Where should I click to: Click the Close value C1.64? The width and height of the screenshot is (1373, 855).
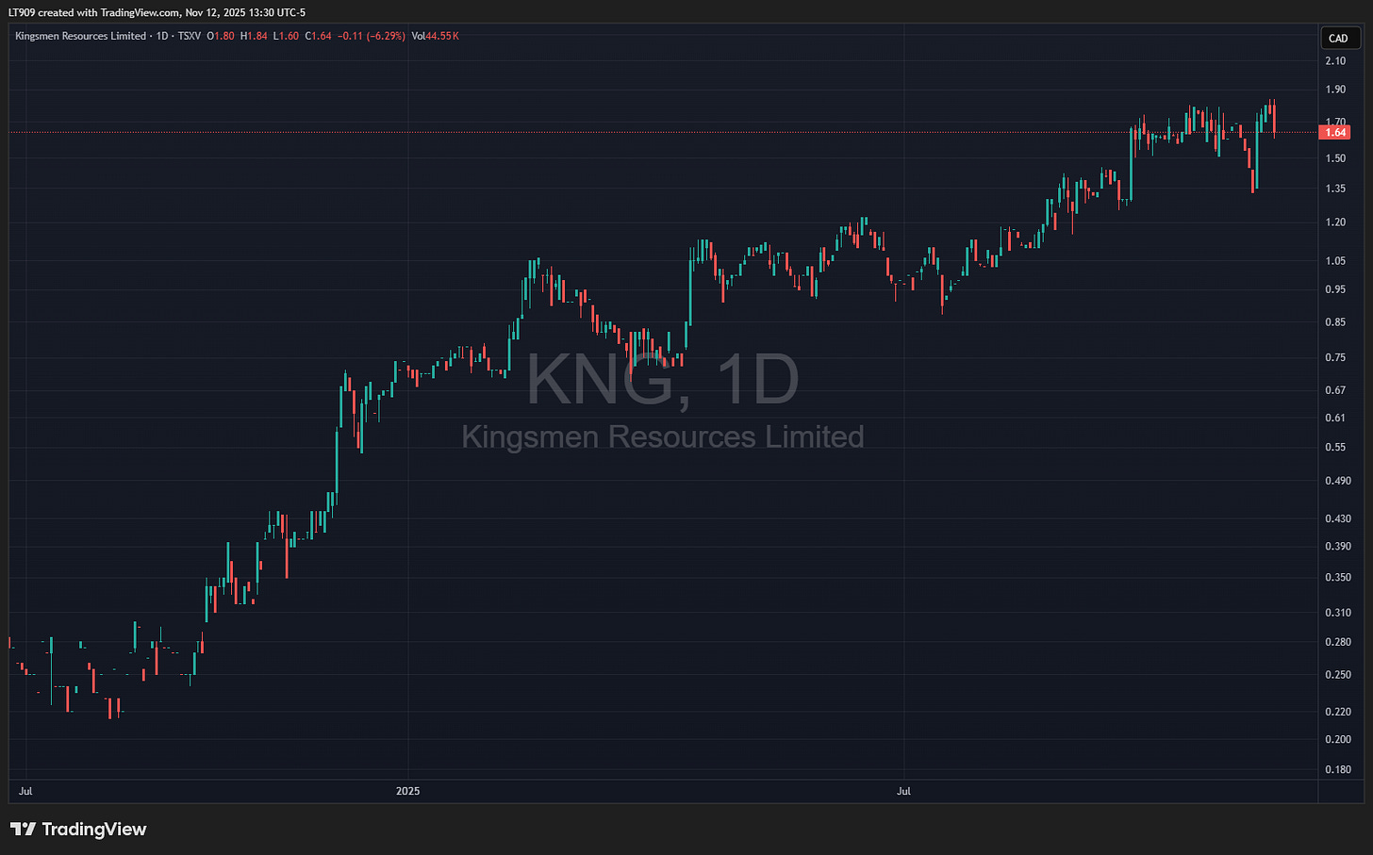coord(319,36)
